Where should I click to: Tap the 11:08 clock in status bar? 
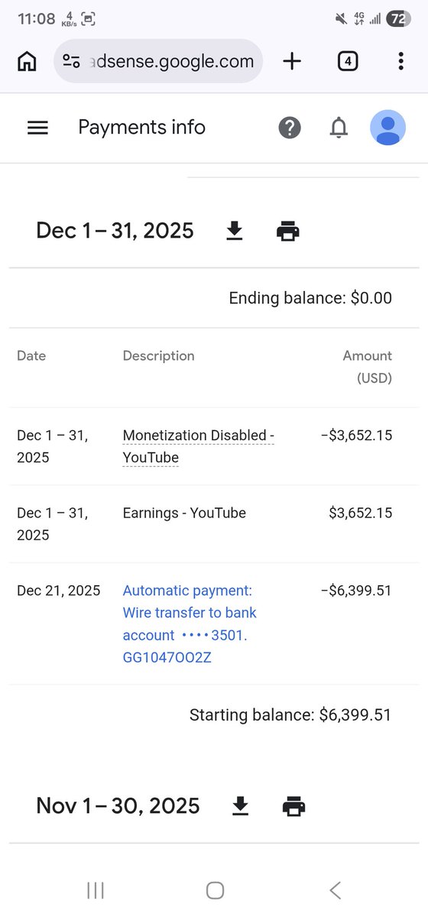click(x=37, y=19)
